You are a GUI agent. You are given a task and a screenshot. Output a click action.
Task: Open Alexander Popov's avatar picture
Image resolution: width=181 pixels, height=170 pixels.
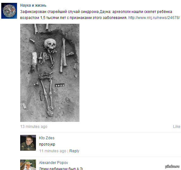point(28,165)
